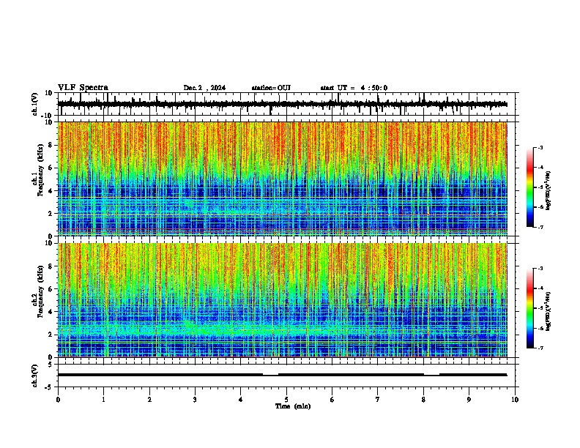The width and height of the screenshot is (580, 448).
Task: Click the "4" kHz tick of ch.1 spectrogram
Action: coord(51,191)
